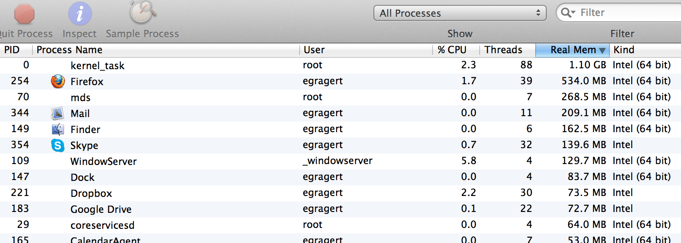The width and height of the screenshot is (681, 243).
Task: Select the coreservicesd process row
Action: tap(340, 225)
